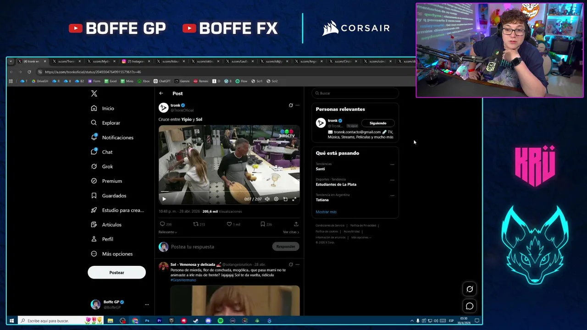Click the X logo above the sidebar
Image resolution: width=587 pixels, height=330 pixels.
coord(94,93)
